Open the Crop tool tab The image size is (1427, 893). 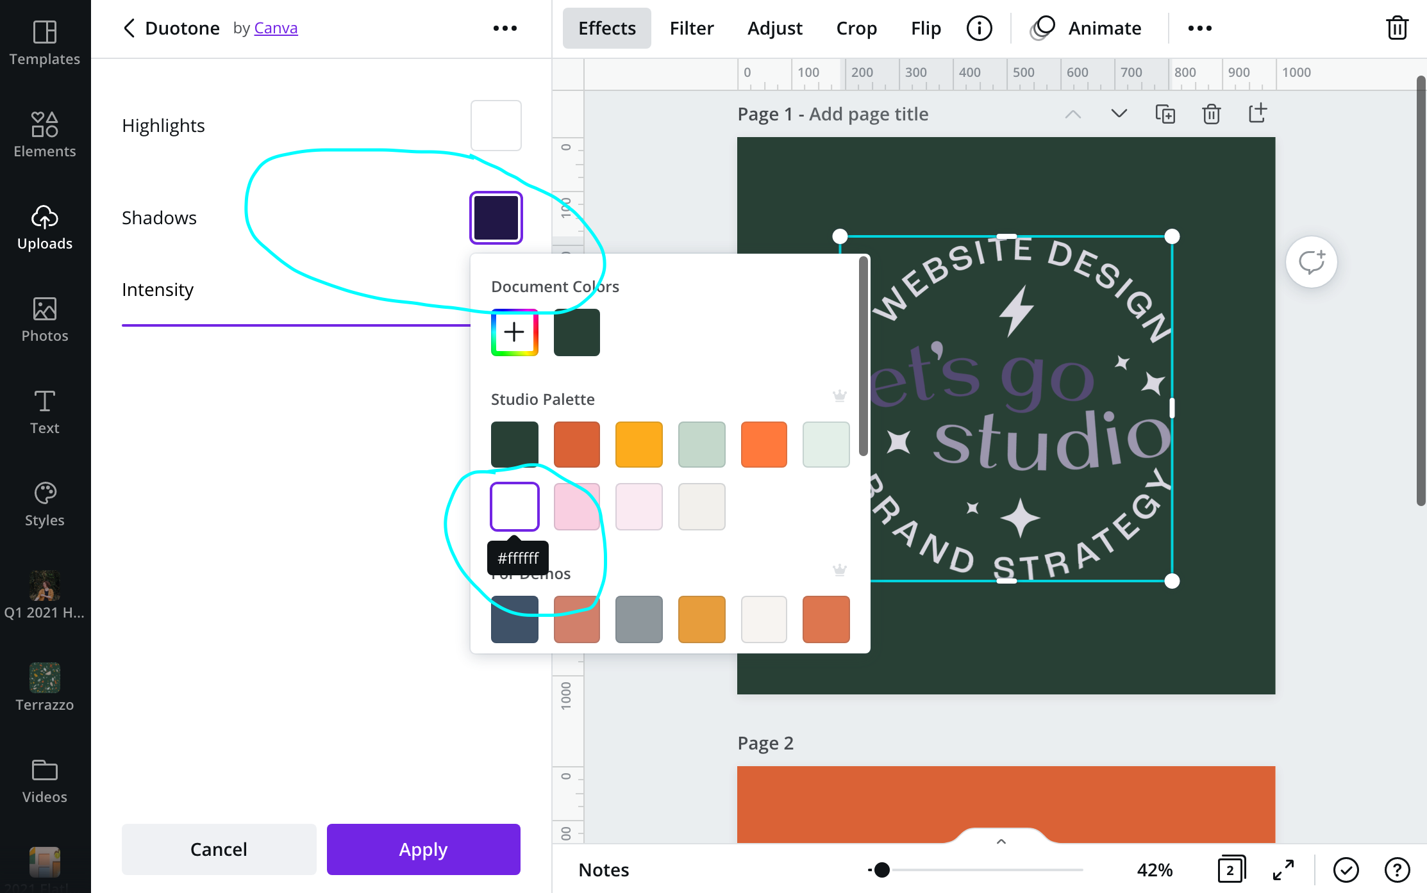[x=856, y=28]
